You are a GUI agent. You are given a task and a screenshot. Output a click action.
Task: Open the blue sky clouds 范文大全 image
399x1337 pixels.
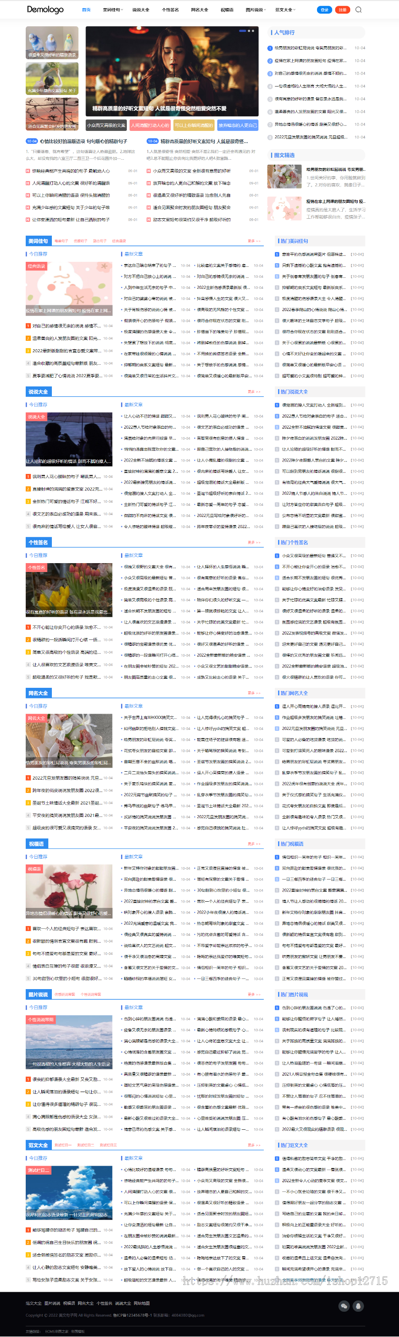69,1192
